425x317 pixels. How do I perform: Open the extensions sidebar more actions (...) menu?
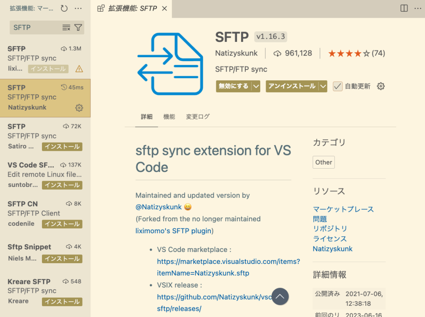(78, 8)
